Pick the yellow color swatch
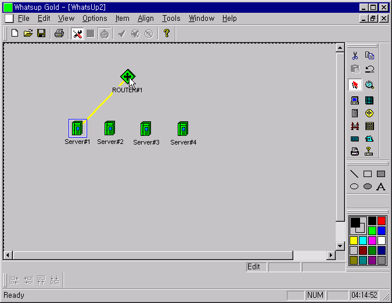 (354, 240)
